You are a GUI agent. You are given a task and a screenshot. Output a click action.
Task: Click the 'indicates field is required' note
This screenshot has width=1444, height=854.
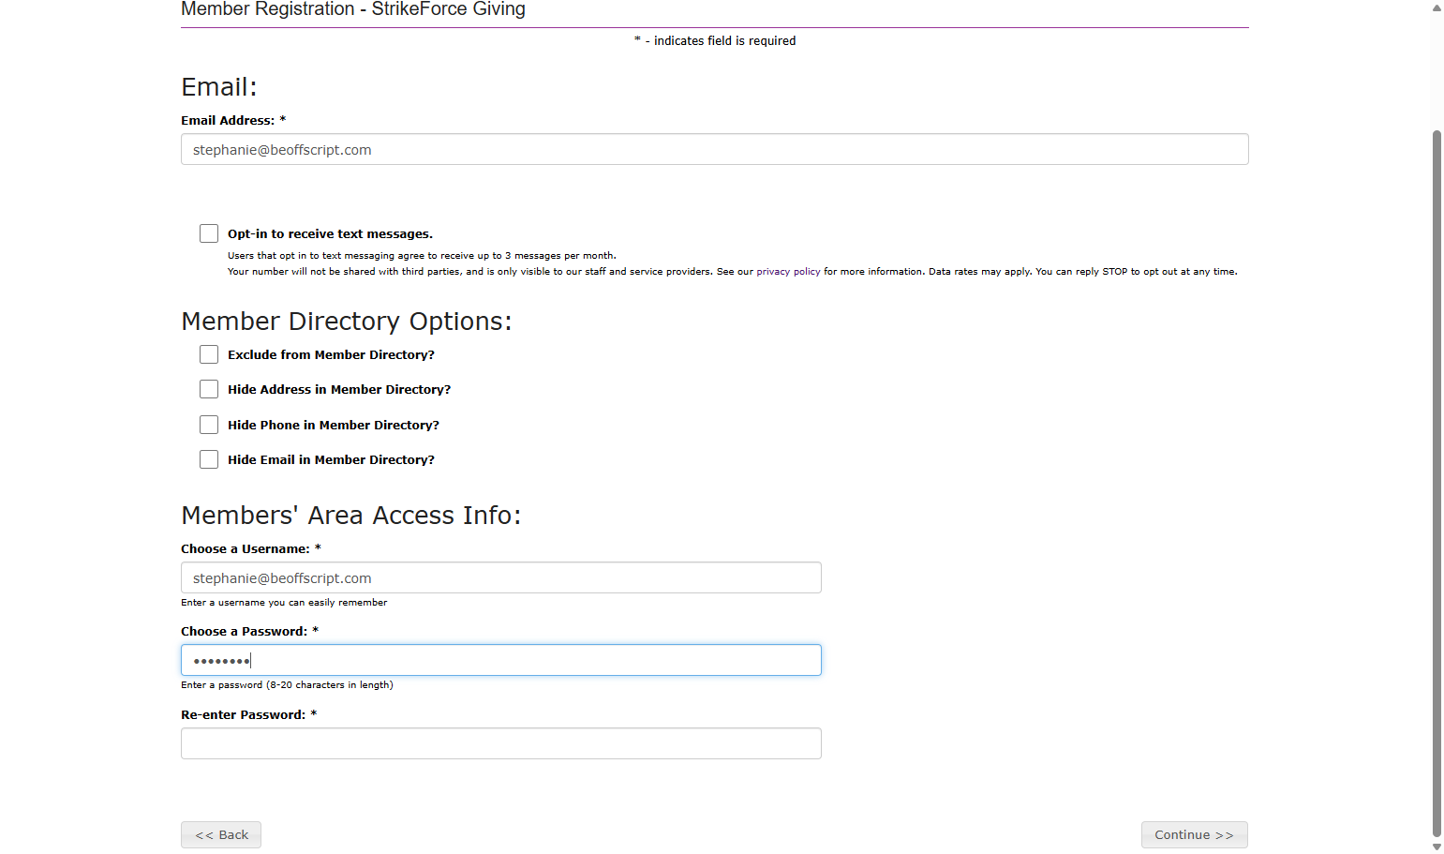(715, 40)
